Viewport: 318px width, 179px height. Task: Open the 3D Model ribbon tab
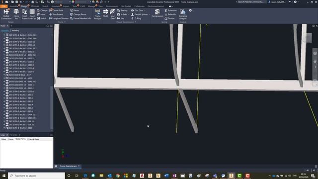point(35,6)
